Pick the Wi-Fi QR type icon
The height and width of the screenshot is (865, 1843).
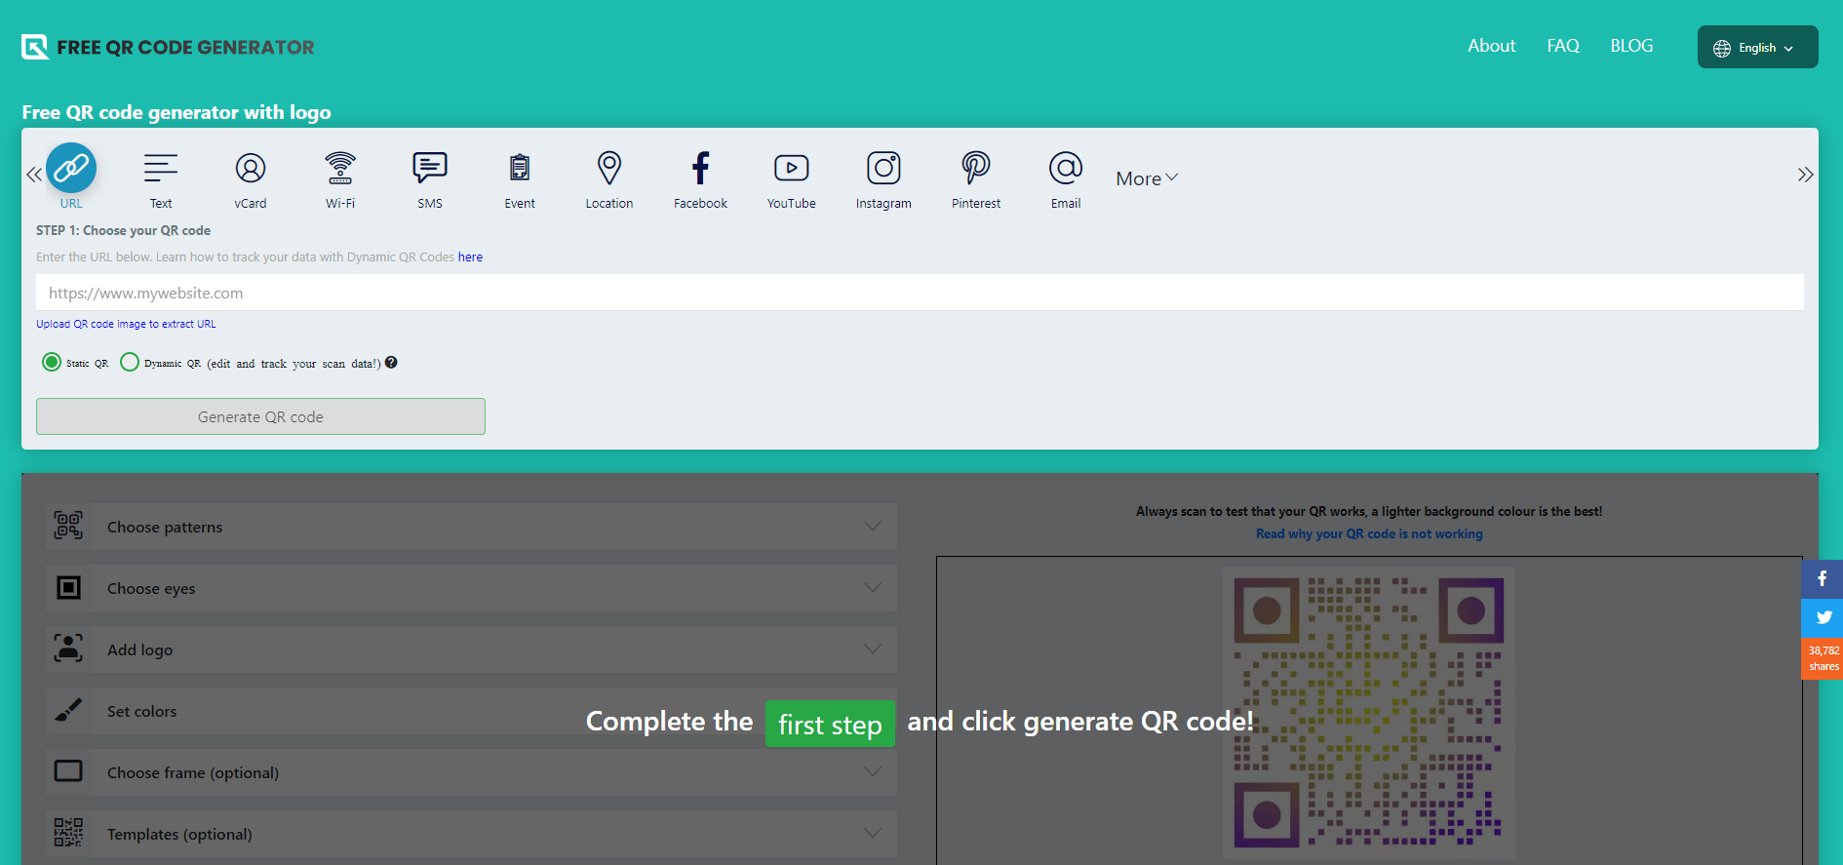340,168
